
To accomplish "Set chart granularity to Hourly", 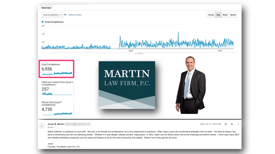I will (211, 15).
